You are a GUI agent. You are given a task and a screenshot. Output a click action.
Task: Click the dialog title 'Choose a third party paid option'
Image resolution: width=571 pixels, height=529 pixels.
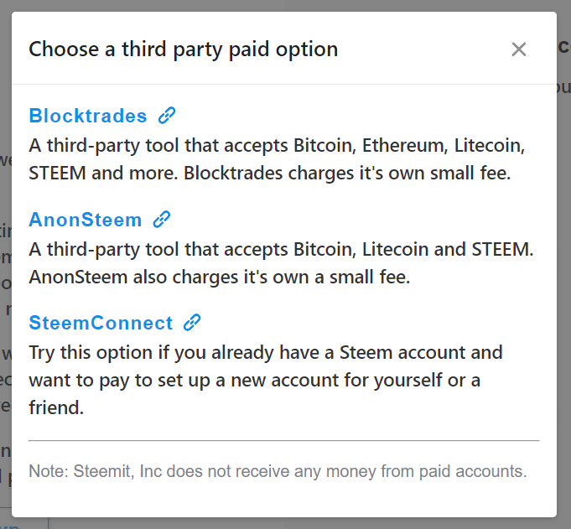(x=183, y=49)
